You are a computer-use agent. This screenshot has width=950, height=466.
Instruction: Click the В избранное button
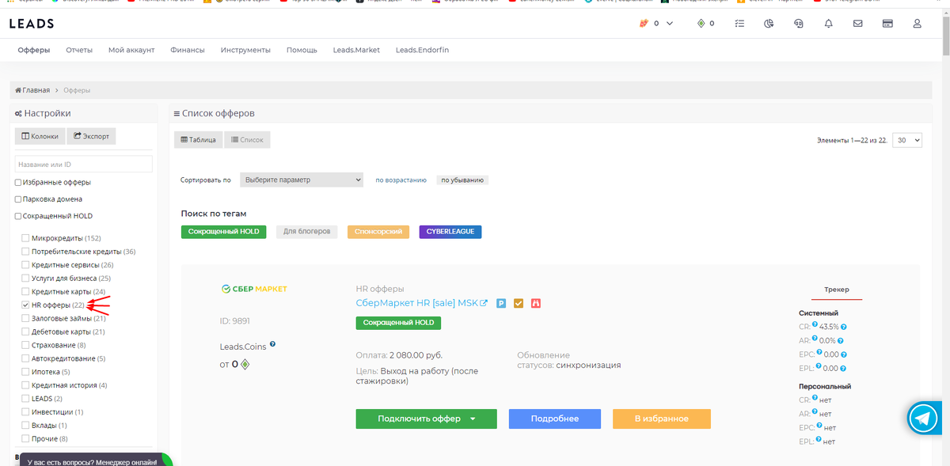point(662,419)
